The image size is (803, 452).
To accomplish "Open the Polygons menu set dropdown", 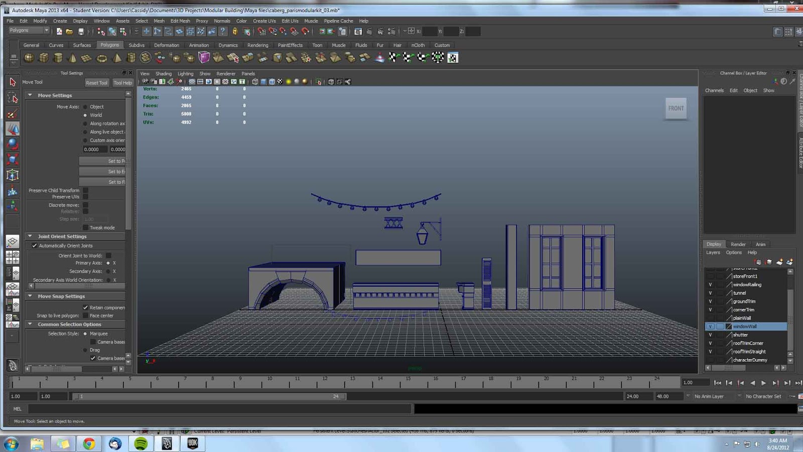I will point(28,30).
